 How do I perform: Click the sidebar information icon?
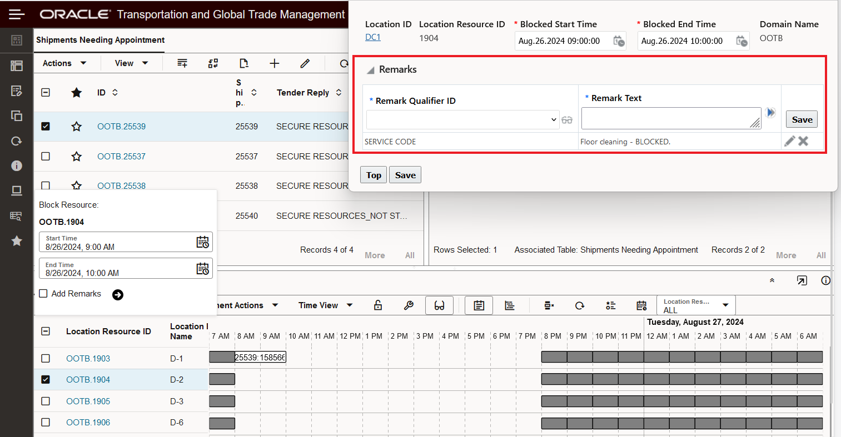point(17,165)
